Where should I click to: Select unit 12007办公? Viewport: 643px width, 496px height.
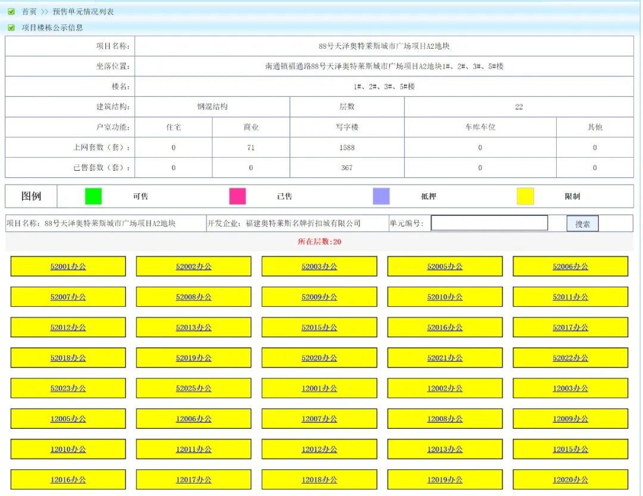point(319,419)
